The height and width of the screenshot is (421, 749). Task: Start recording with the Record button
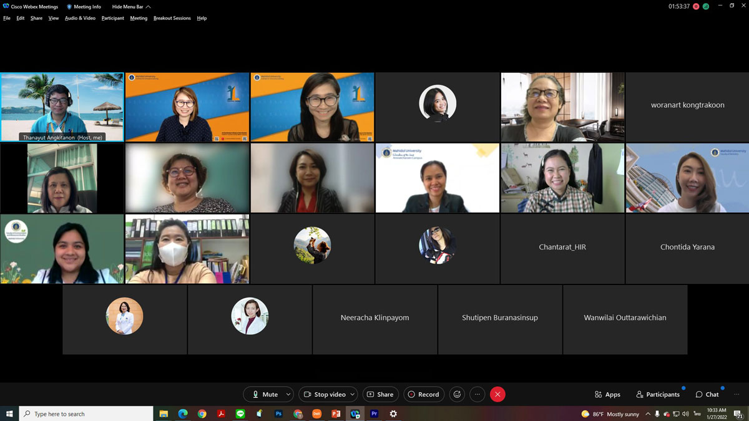(423, 394)
